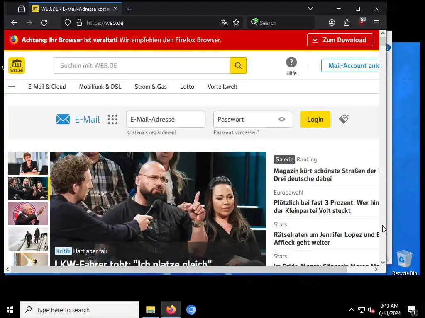Click the taskbar search box
The width and height of the screenshot is (425, 318).
[80, 310]
